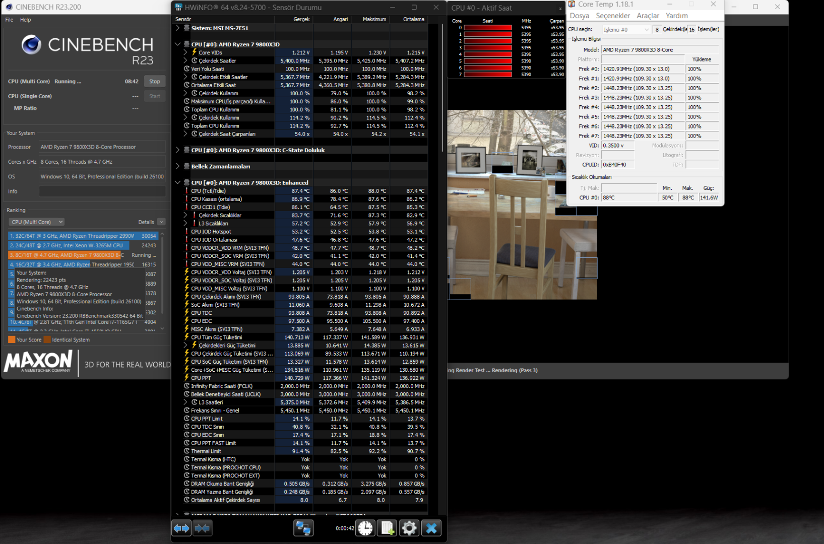Click the Ortalama column header in HWiNFO

tap(409, 19)
